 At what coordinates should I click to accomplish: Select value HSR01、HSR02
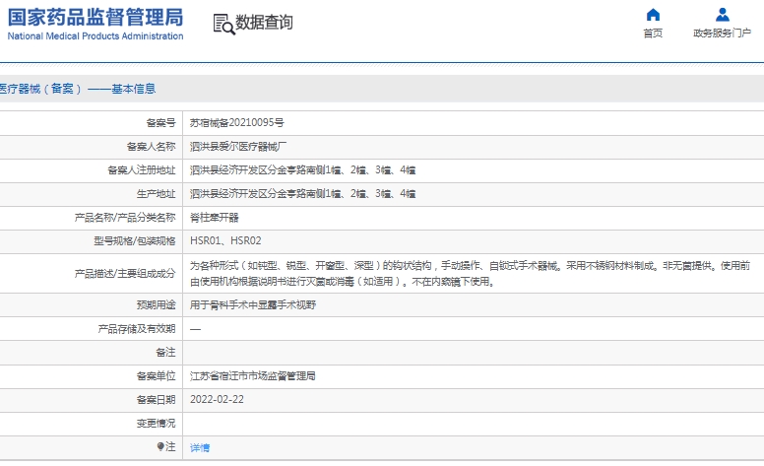point(225,240)
